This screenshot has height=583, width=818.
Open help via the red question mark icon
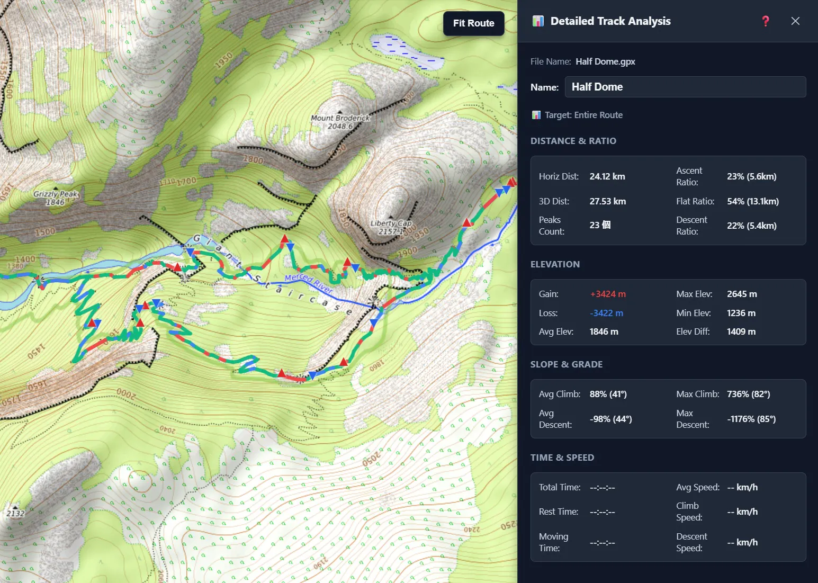766,21
